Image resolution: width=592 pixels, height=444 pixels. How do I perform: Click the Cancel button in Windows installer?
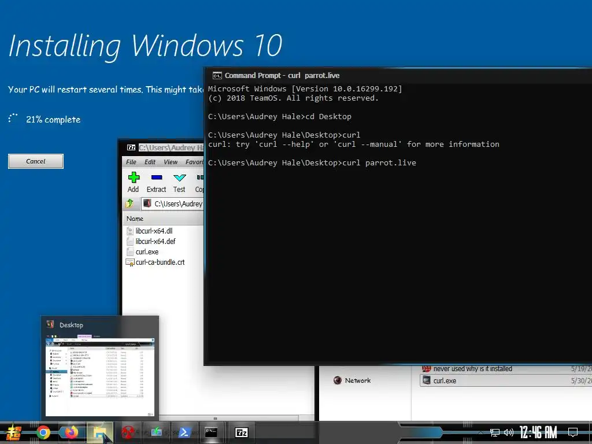[36, 161]
